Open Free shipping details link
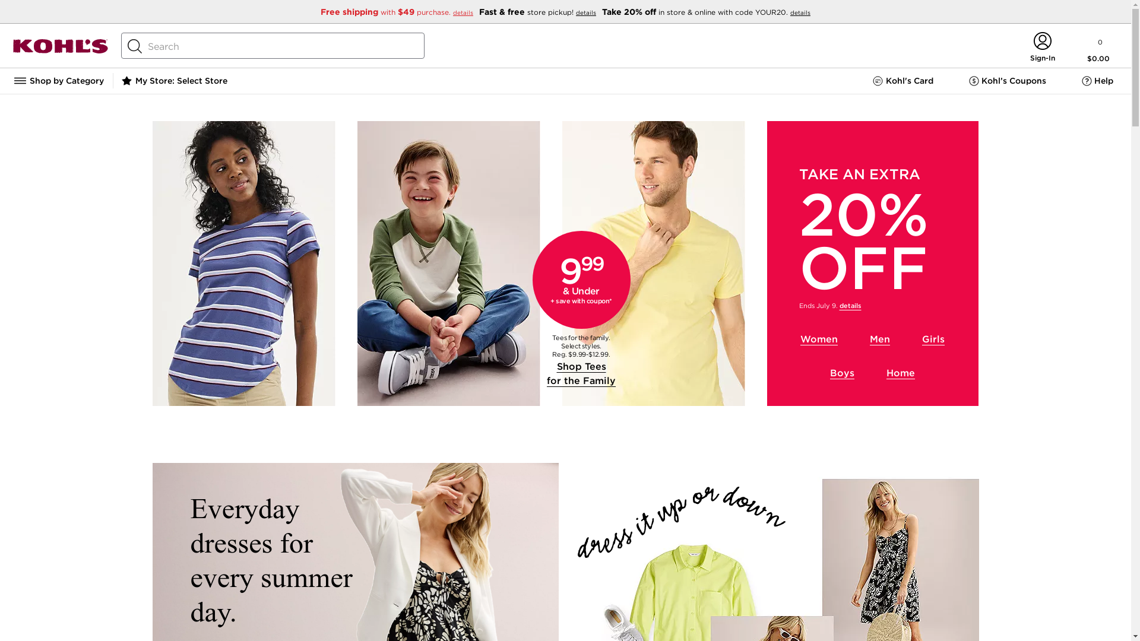1140x641 pixels. point(463,12)
